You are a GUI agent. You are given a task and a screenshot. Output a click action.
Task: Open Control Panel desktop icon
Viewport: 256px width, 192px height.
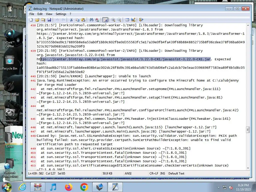[10, 88]
